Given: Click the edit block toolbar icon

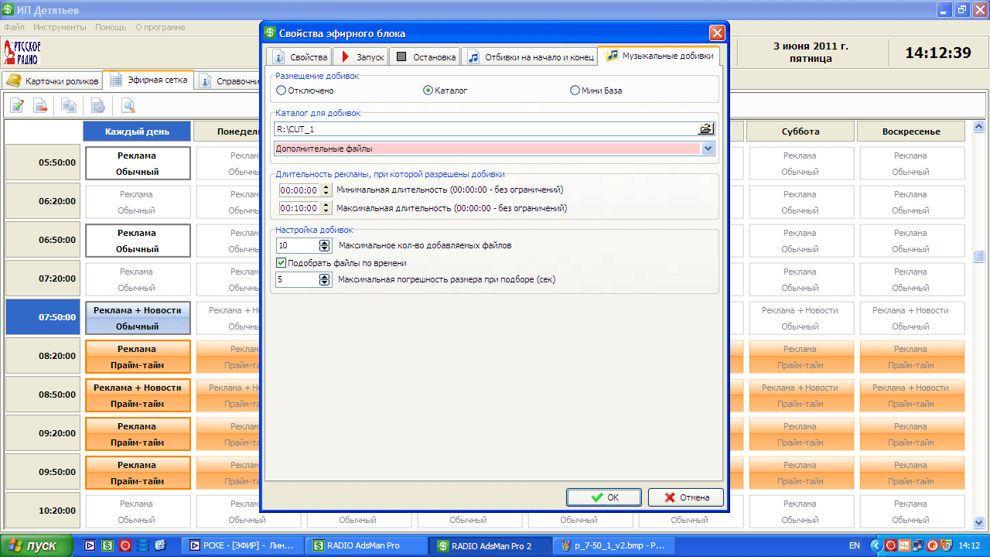Looking at the screenshot, I should click(17, 106).
